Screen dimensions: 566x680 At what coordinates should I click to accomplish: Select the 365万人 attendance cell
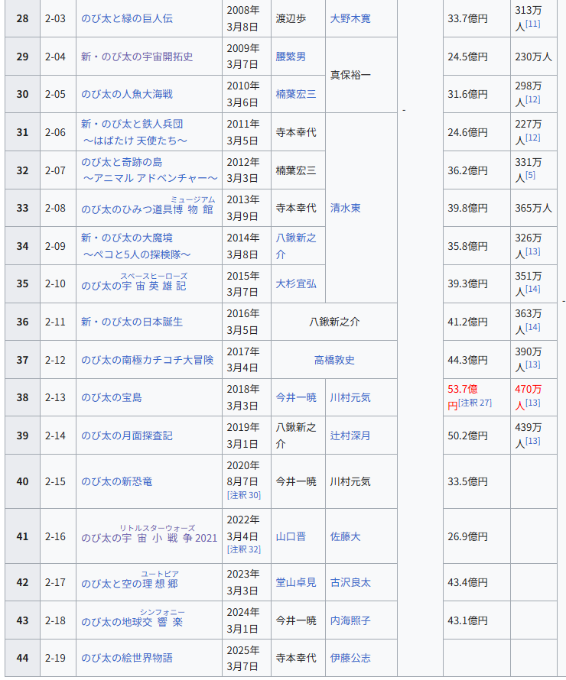pos(533,208)
